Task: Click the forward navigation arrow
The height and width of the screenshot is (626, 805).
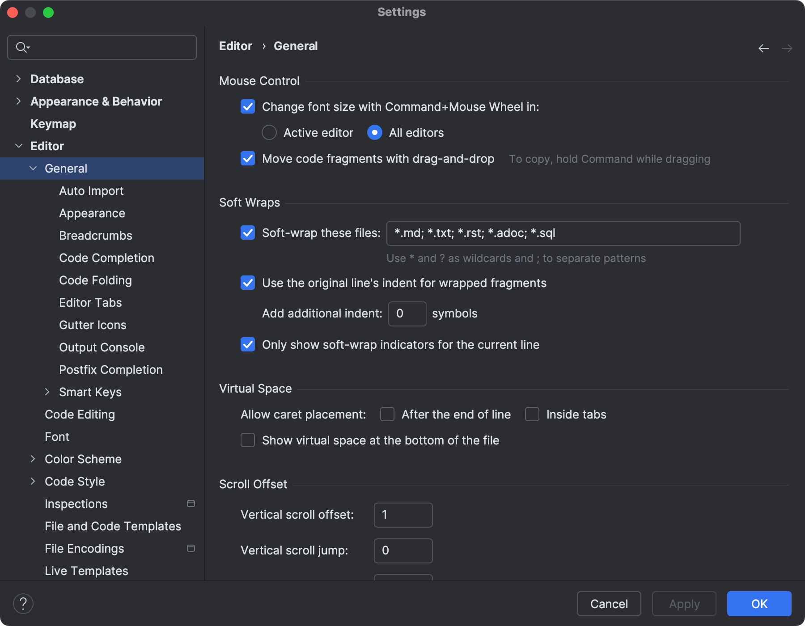Action: pos(787,48)
